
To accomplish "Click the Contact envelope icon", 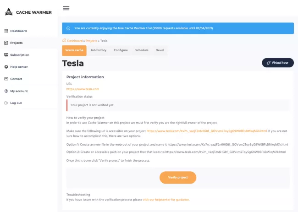I will pyautogui.click(x=6, y=79).
